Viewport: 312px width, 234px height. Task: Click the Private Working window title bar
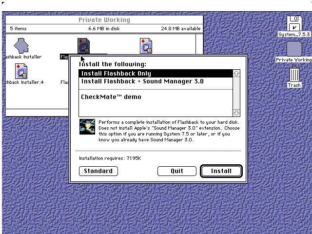pyautogui.click(x=104, y=20)
